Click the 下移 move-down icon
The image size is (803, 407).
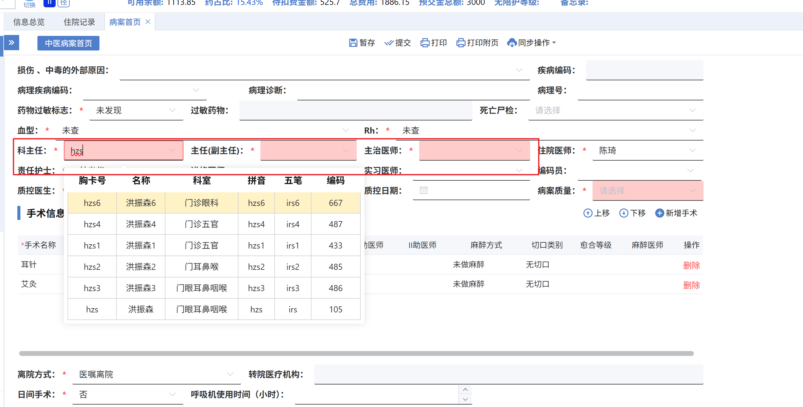(624, 213)
